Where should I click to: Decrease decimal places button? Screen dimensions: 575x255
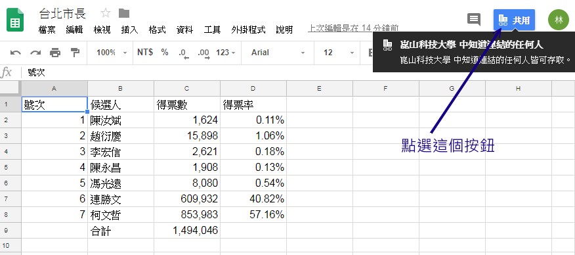point(183,53)
